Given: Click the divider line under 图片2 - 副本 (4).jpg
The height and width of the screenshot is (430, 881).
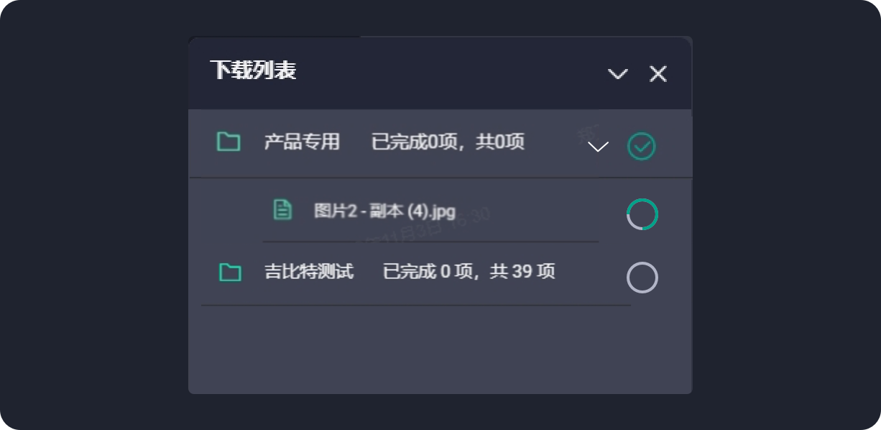Looking at the screenshot, I should coord(430,242).
